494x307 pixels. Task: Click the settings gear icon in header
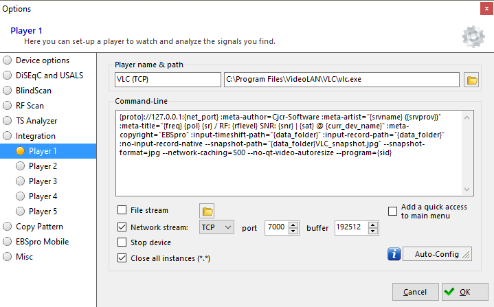coord(473,36)
